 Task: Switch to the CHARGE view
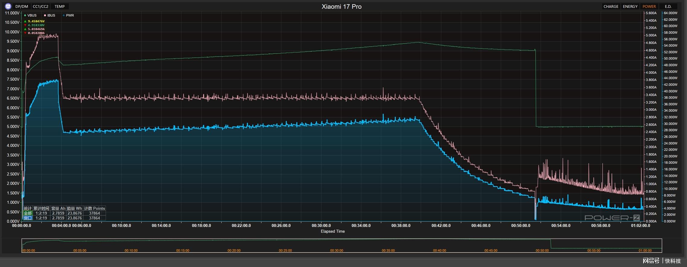(611, 6)
